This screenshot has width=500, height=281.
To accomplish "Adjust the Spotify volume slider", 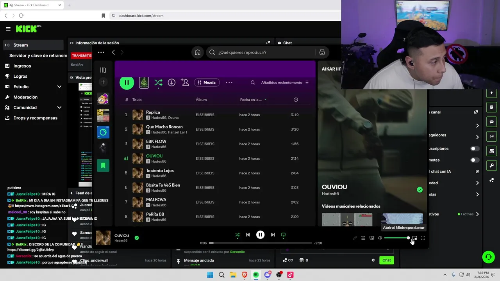I will pos(396,238).
